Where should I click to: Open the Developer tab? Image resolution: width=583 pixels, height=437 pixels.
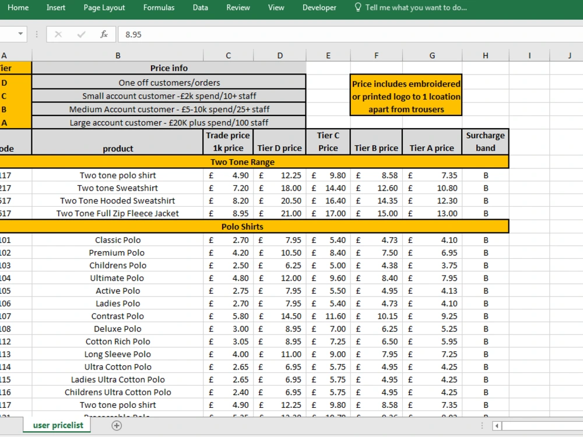[x=319, y=8]
